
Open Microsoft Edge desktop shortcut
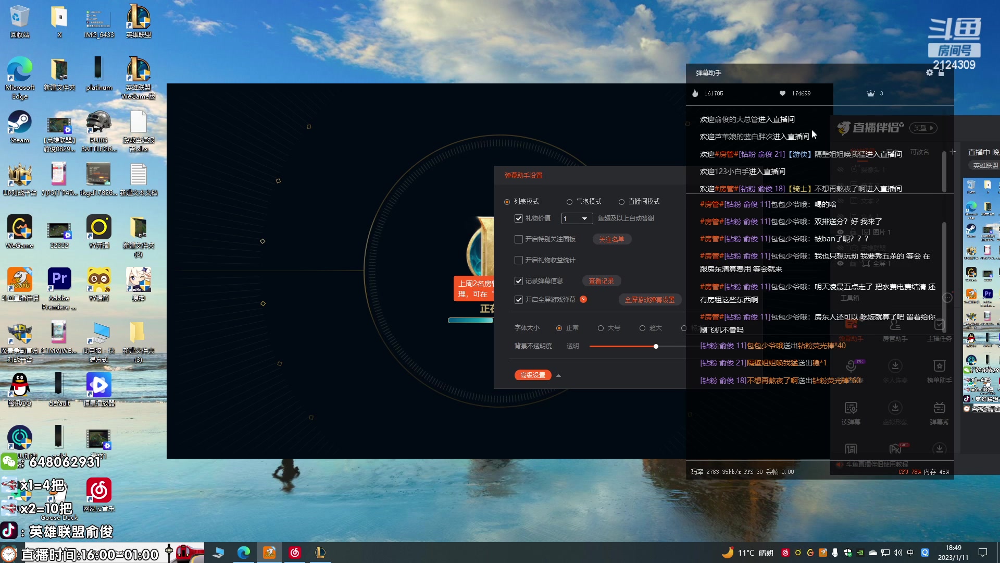(20, 78)
